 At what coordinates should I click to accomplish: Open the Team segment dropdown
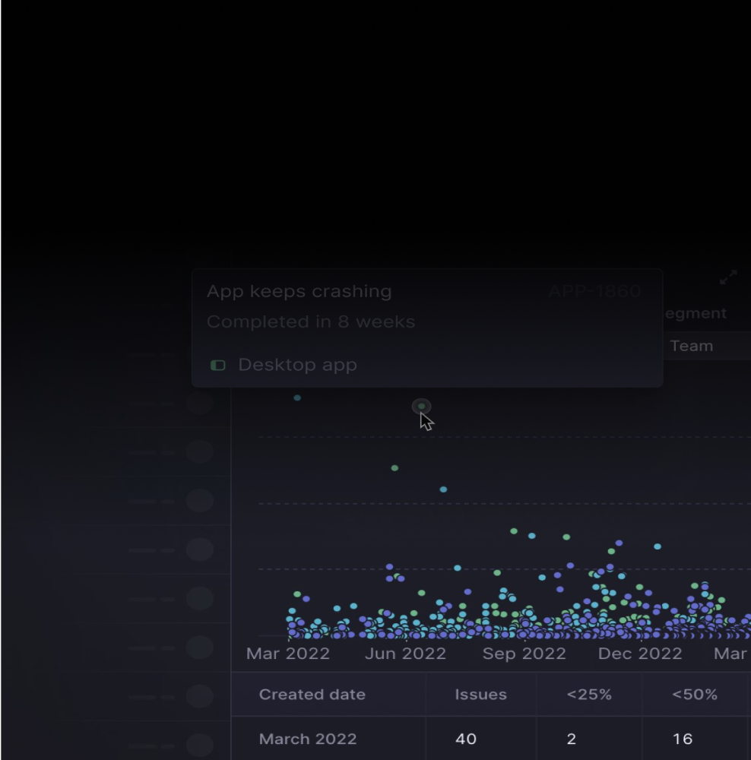699,346
